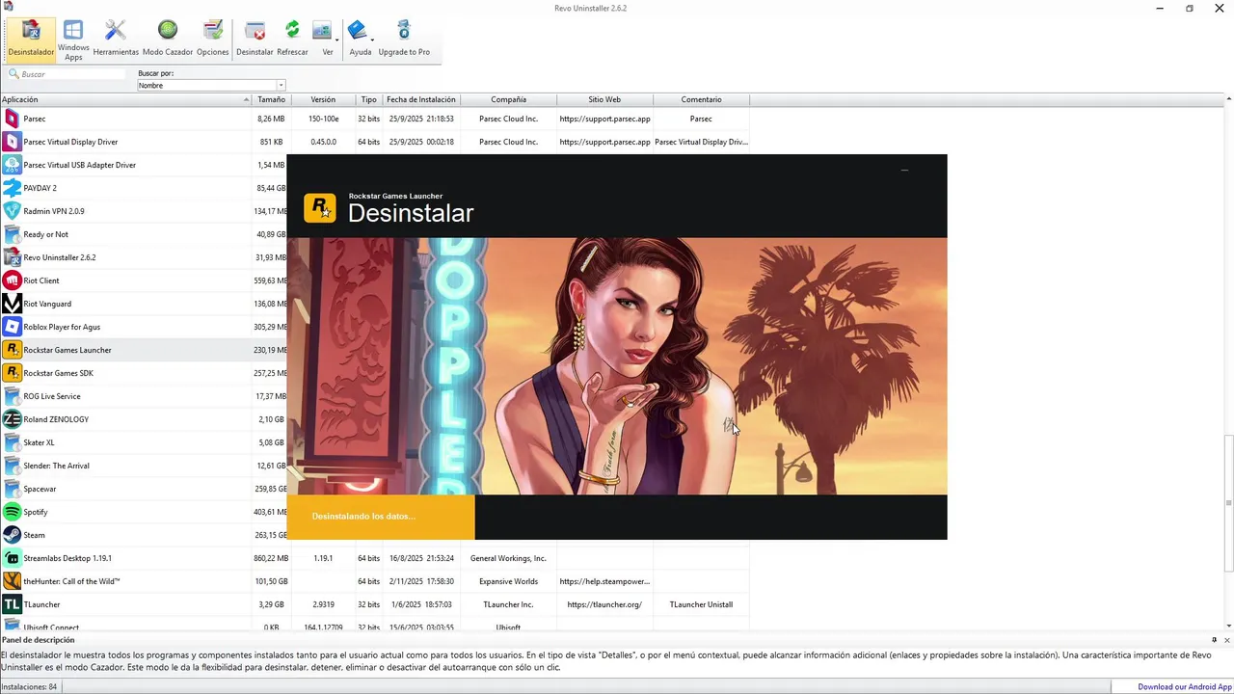
Task: Open the Desinstalador toolbar tab
Action: click(x=31, y=39)
